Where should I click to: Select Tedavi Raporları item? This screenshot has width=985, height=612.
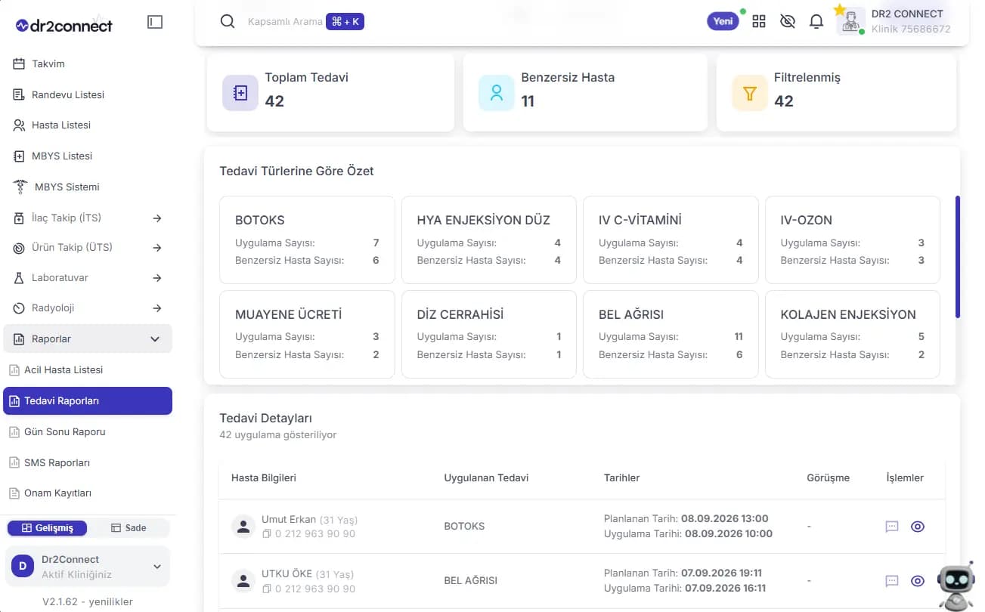[x=88, y=401]
